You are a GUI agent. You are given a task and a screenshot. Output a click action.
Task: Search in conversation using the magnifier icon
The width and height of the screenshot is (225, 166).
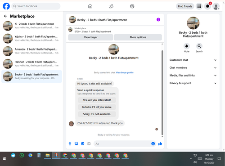tap(199, 46)
